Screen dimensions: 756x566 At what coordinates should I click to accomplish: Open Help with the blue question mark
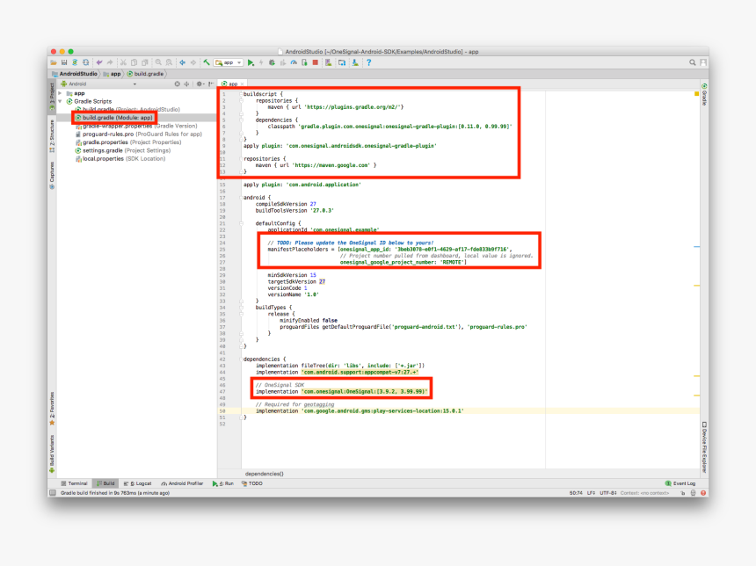[x=369, y=62]
